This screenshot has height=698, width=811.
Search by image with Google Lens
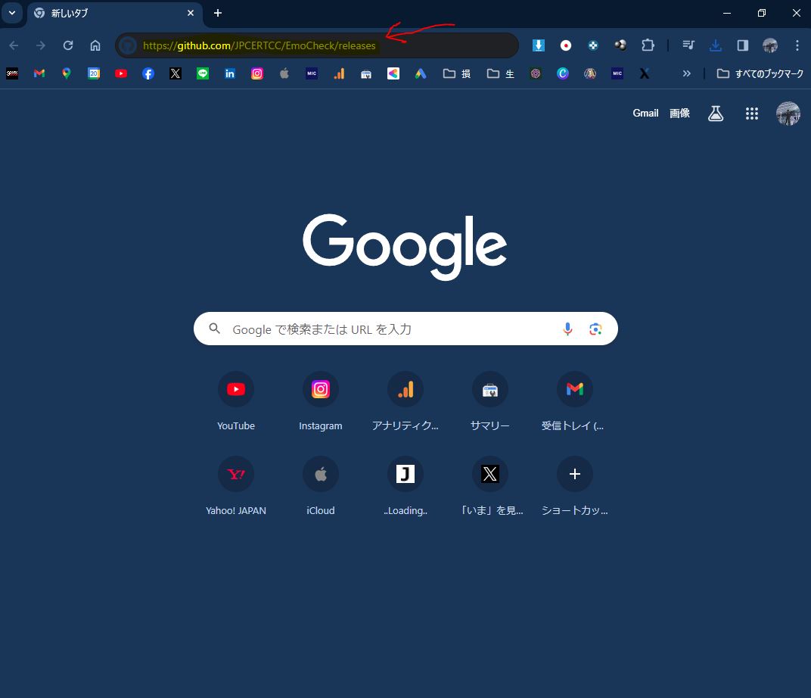[595, 329]
